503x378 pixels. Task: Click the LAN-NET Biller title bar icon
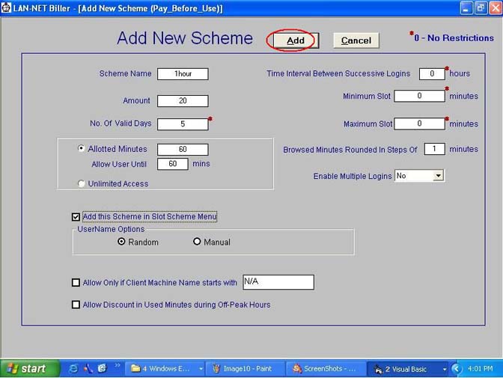[7, 7]
